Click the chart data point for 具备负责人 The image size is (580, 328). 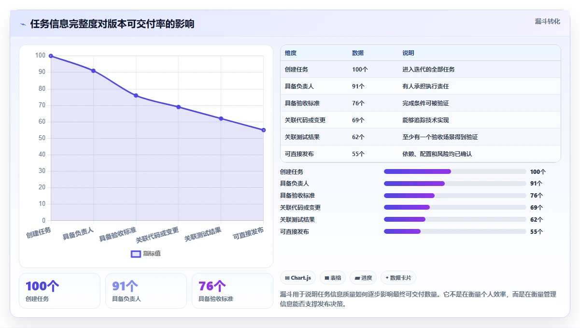point(93,71)
